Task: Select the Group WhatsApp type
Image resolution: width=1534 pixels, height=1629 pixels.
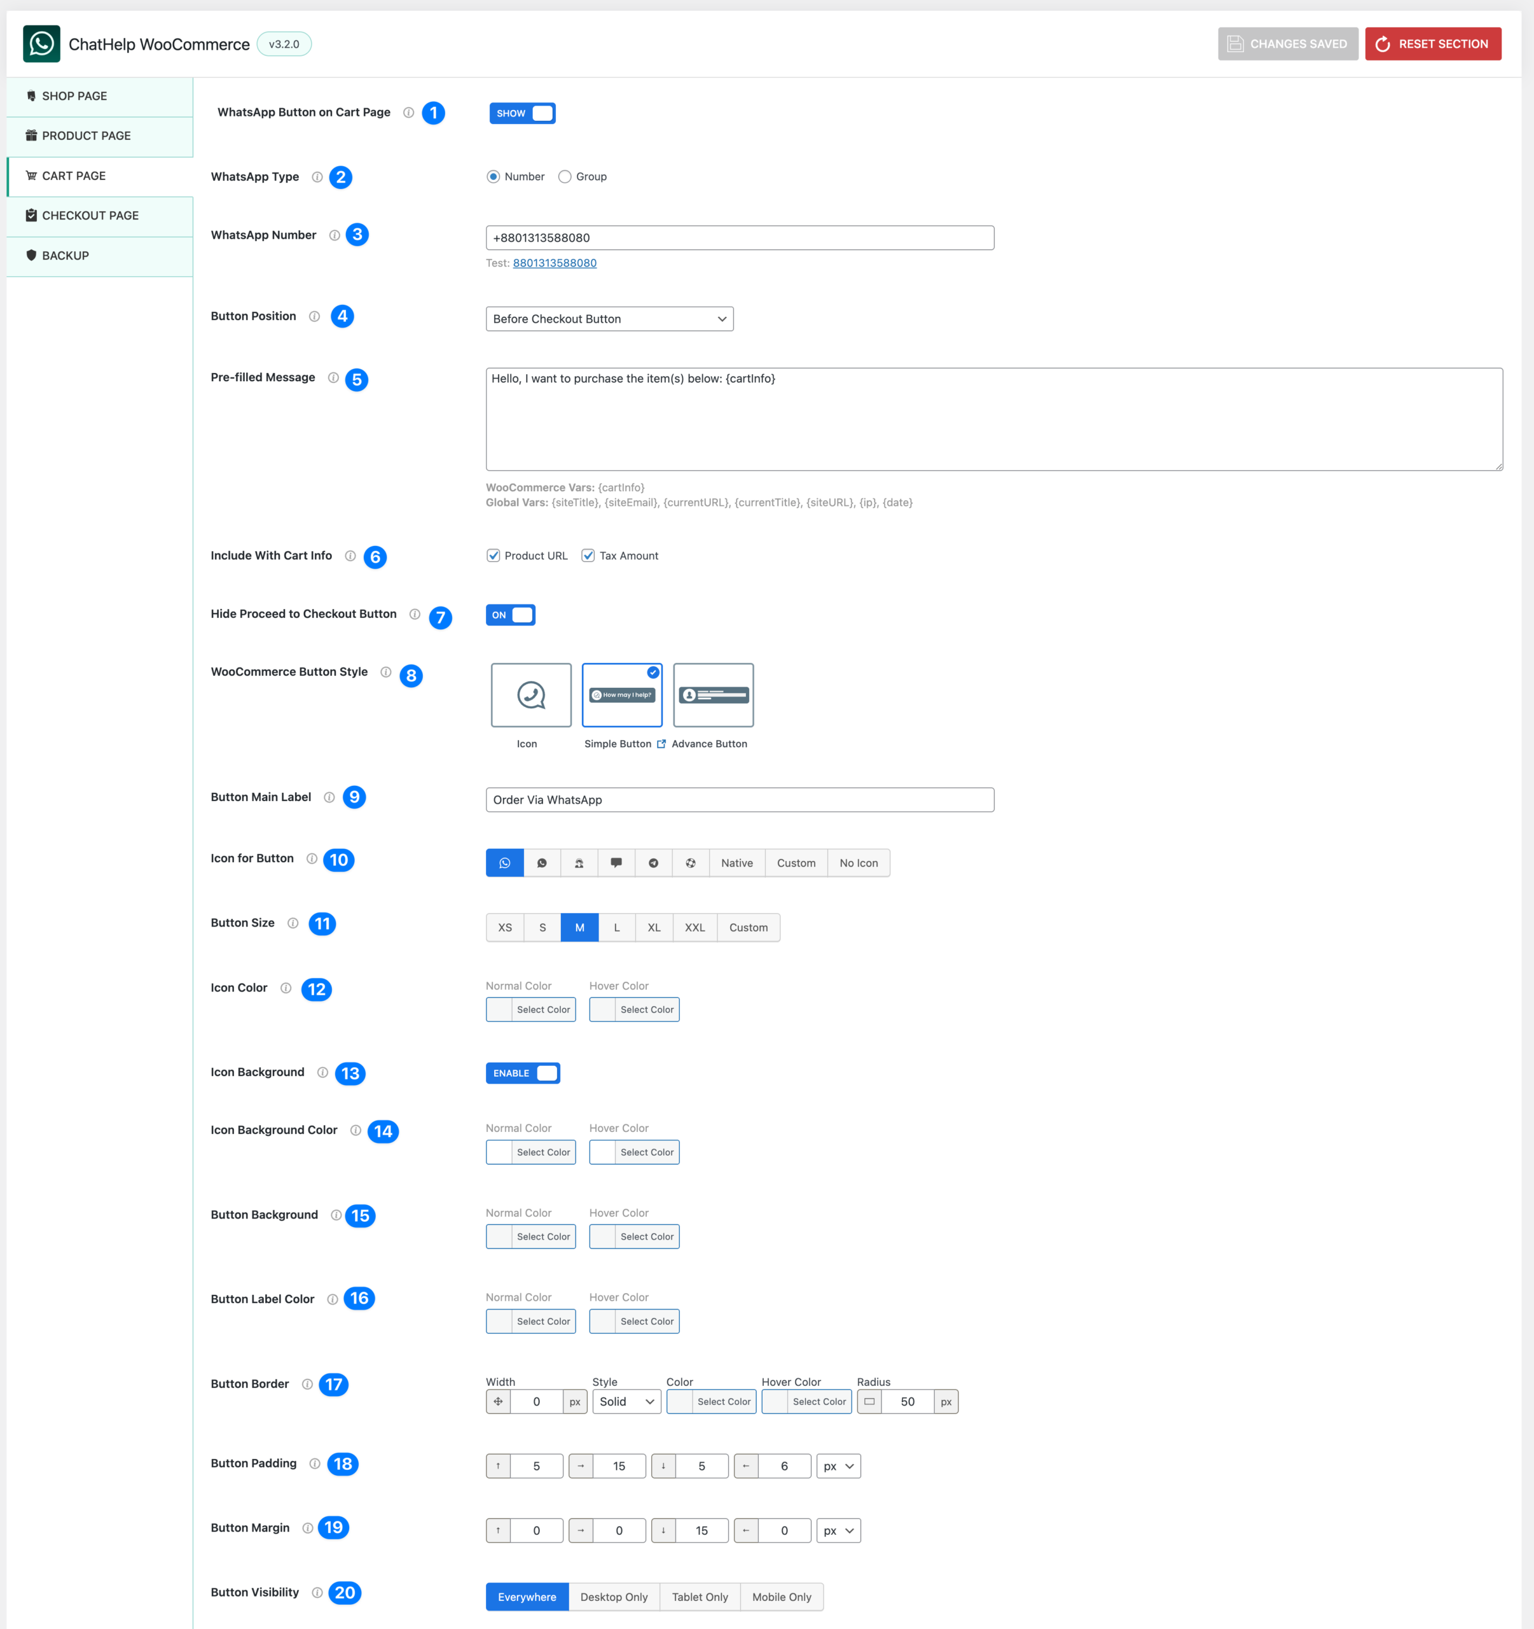Action: pos(564,176)
